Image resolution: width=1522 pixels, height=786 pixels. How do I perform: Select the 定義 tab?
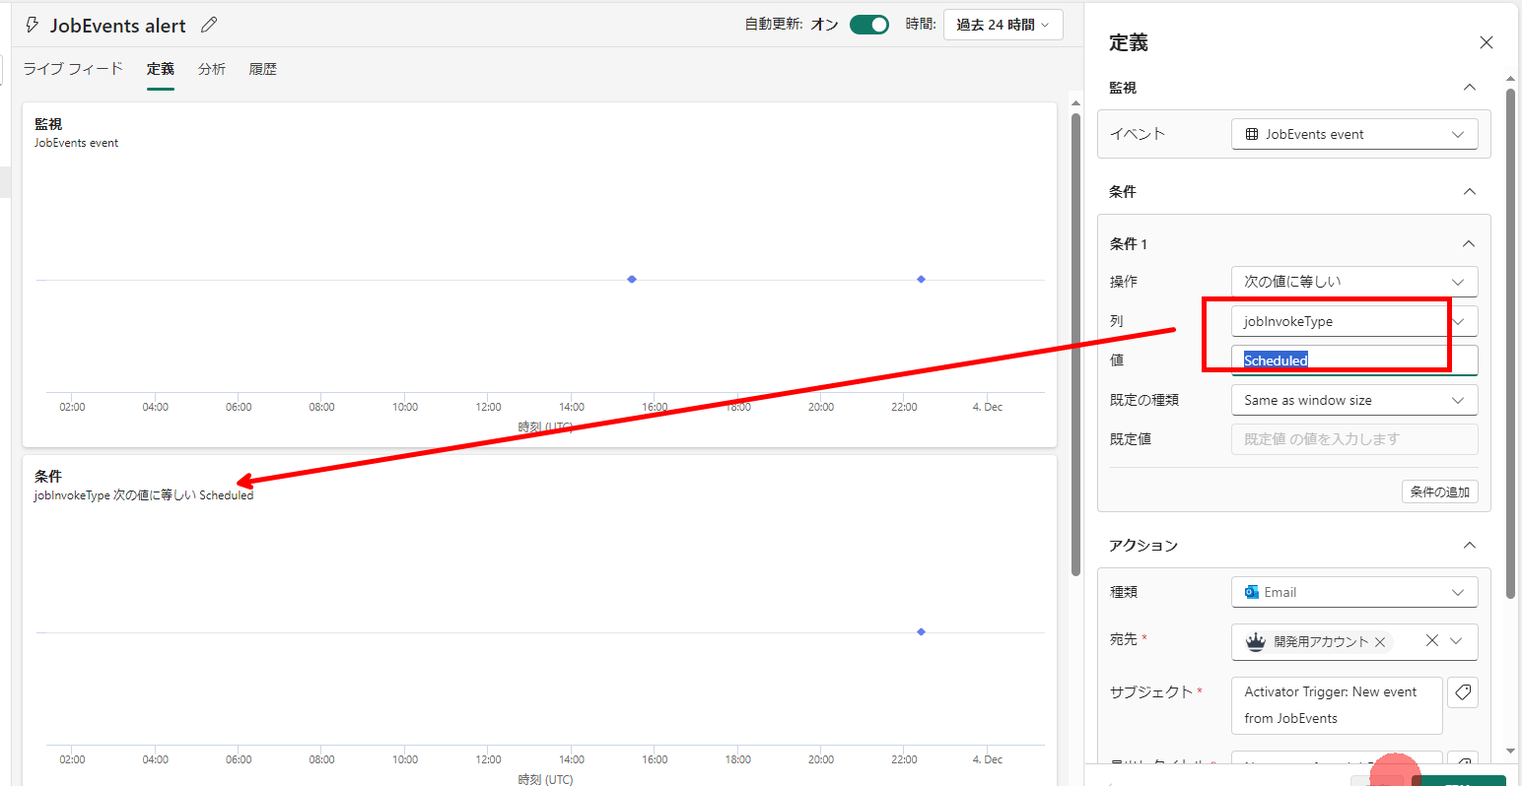161,69
